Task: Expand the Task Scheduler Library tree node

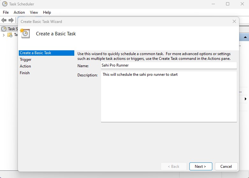Action: [x=4, y=35]
